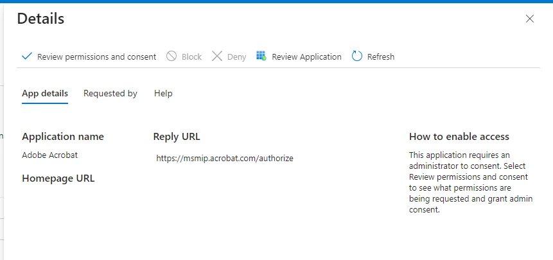Click the Block circle-slash icon
Screen dimensions: 553x260
click(x=171, y=56)
